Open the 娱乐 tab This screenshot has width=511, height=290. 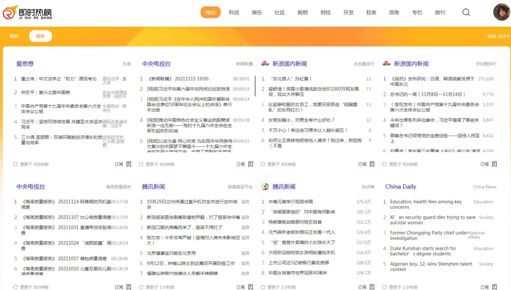(x=257, y=13)
